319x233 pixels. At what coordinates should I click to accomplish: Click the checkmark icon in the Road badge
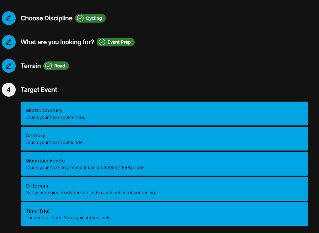pyautogui.click(x=49, y=66)
